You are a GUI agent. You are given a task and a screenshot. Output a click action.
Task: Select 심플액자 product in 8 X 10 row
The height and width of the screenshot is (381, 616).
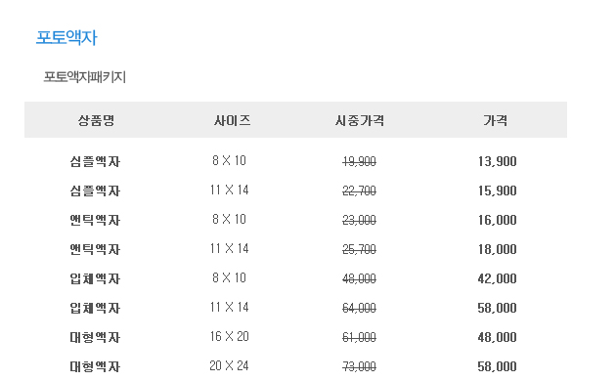tap(95, 161)
